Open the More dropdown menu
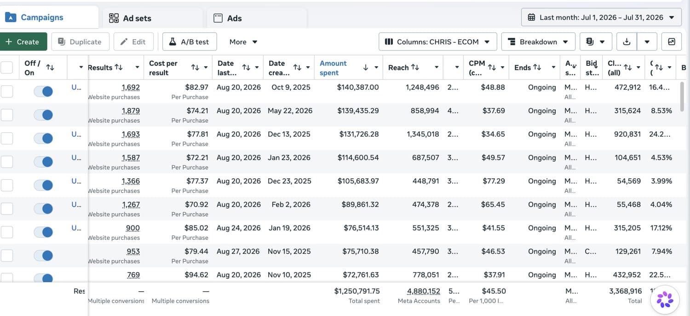This screenshot has height=316, width=690. point(243,42)
